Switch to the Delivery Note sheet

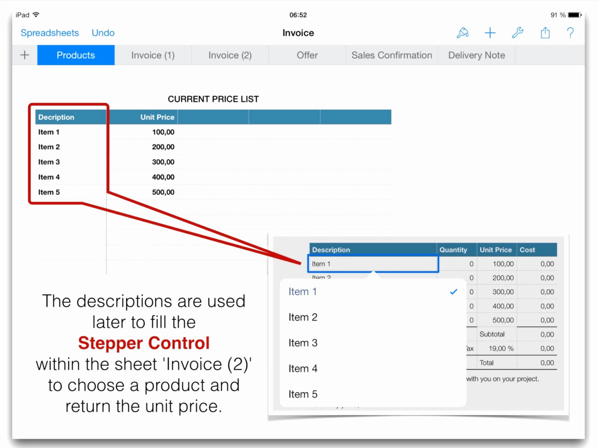[x=476, y=55]
